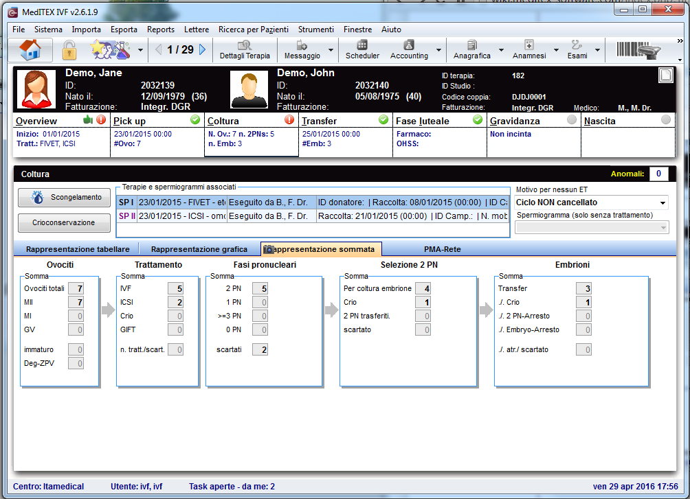The width and height of the screenshot is (690, 499).
Task: Click green check icon on Pick up
Action: pos(195,119)
